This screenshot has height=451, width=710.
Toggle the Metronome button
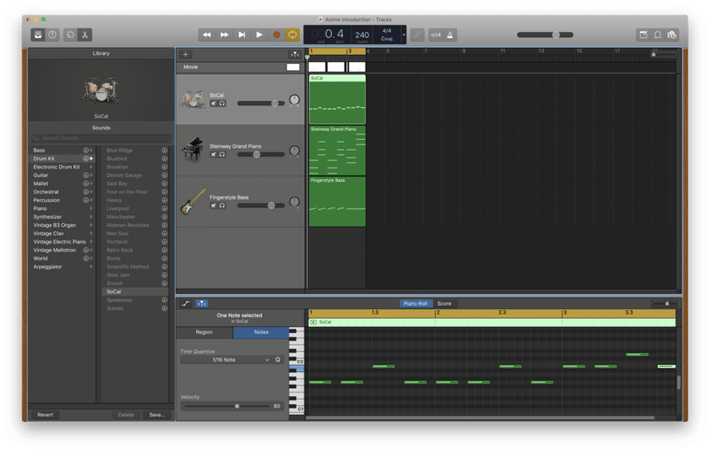coord(450,35)
